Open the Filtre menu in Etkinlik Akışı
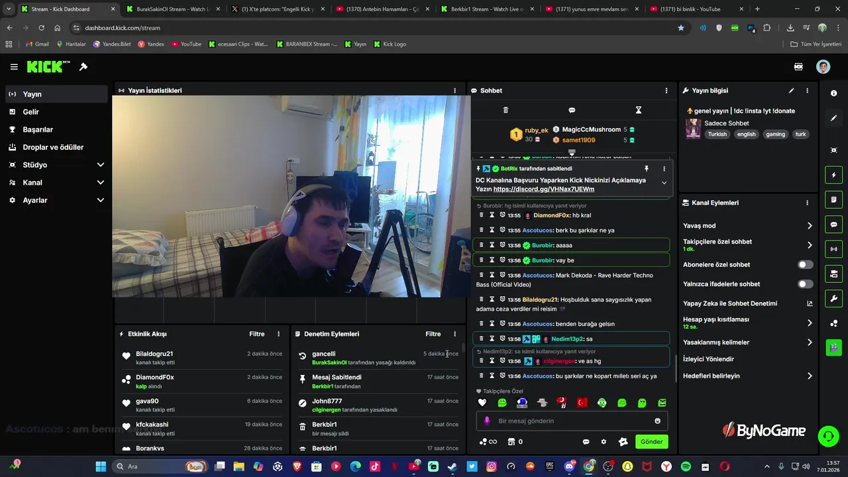 click(256, 334)
